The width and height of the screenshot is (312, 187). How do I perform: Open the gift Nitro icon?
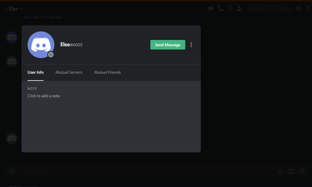(280, 171)
